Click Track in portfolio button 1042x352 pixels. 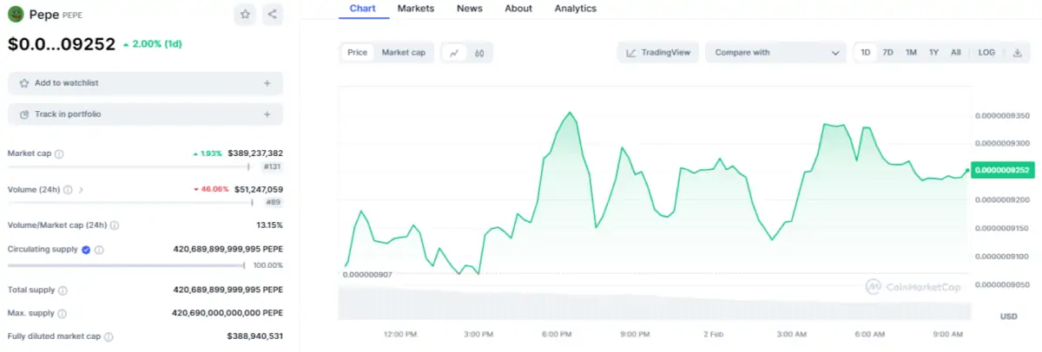[145, 114]
